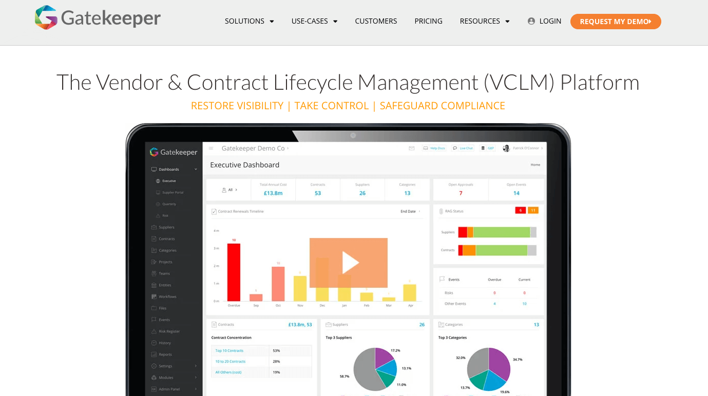This screenshot has width=708, height=396.
Task: Click the Home breadcrumb link
Action: click(535, 165)
